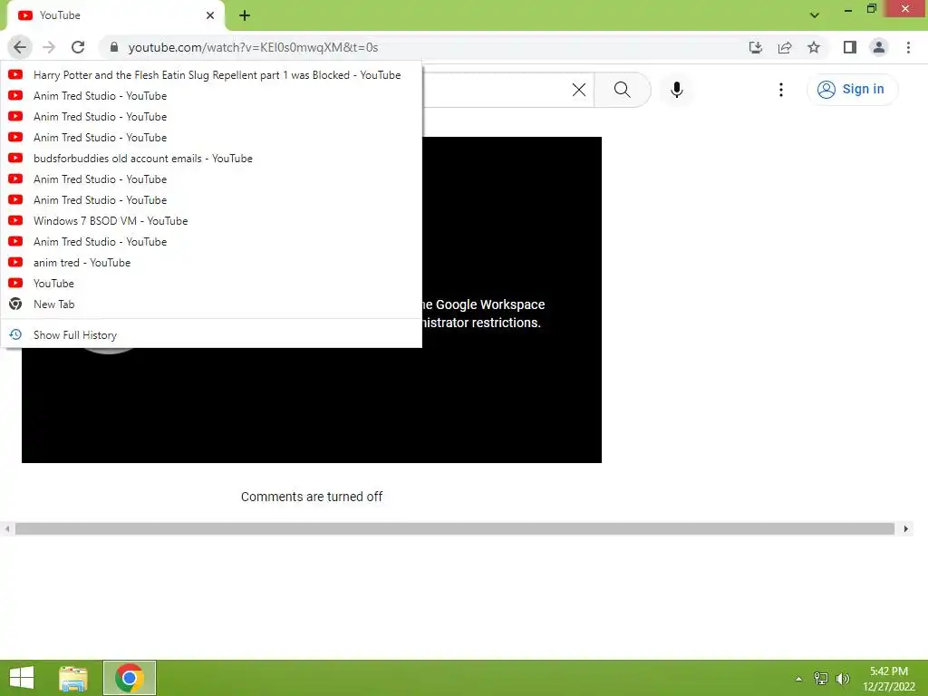Open the volume speaker tray icon

(x=842, y=679)
